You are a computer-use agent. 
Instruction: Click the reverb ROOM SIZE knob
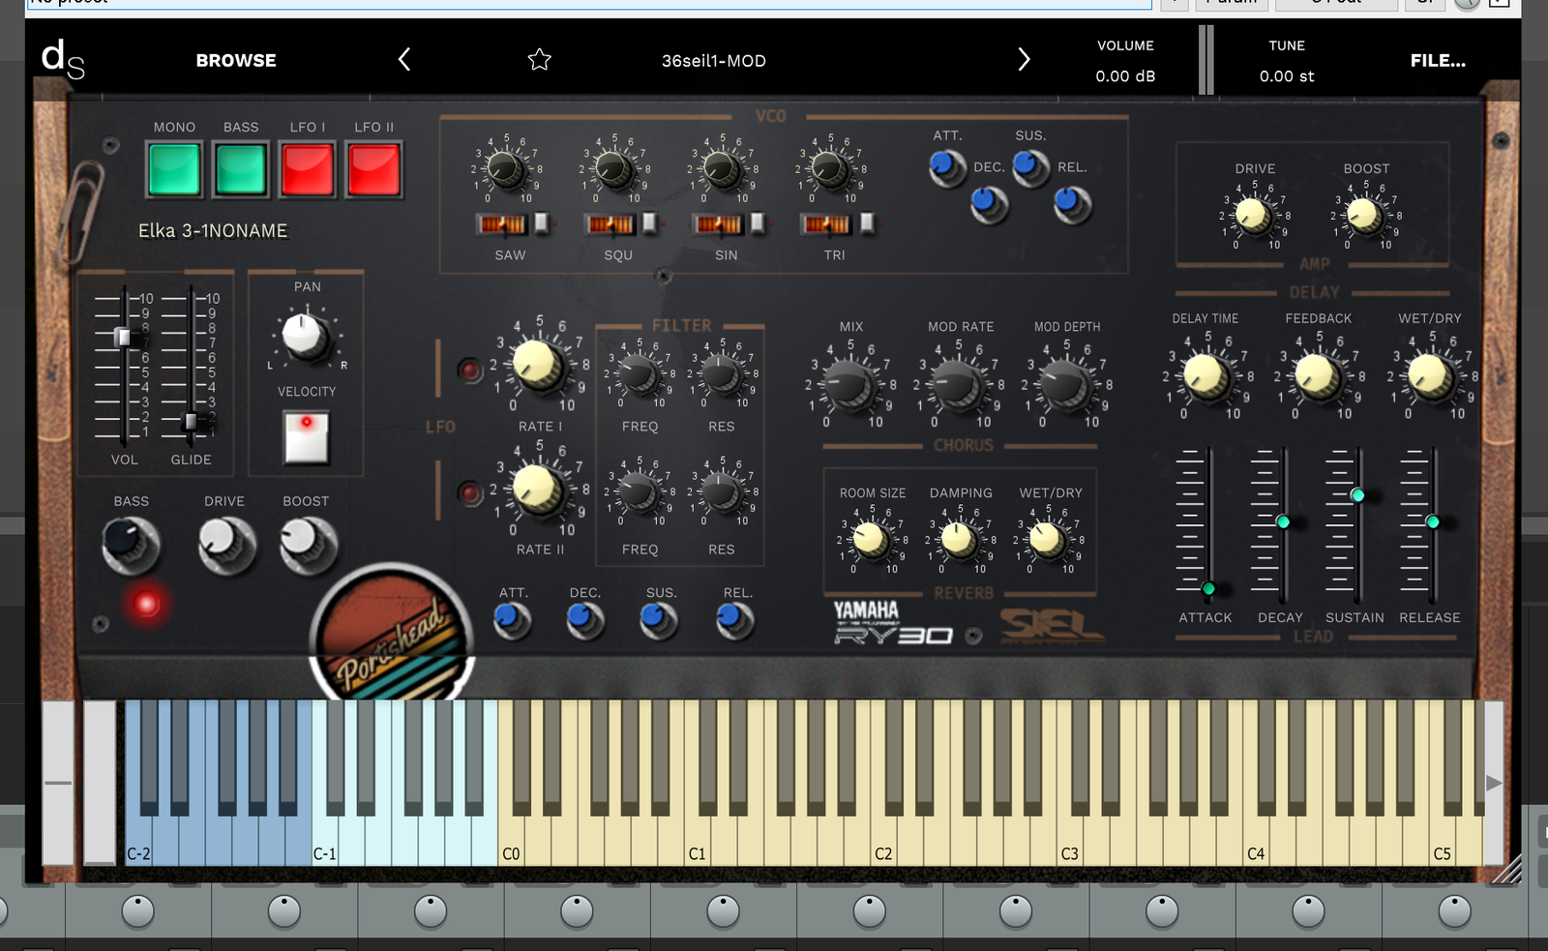pyautogui.click(x=871, y=539)
